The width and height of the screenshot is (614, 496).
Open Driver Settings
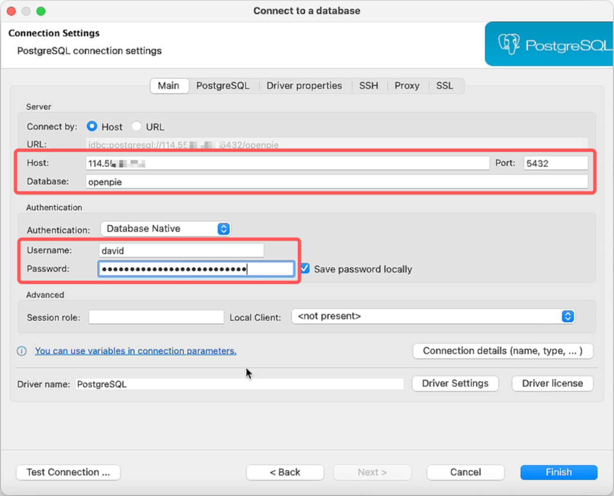coord(455,383)
